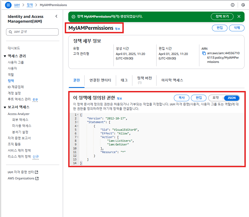Open 사용자 그룹 in the sidebar
This screenshot has width=249, height=217.
pos(16,62)
